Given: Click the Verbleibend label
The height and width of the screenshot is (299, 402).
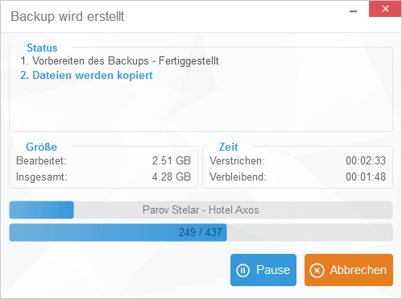Looking at the screenshot, I should (238, 176).
